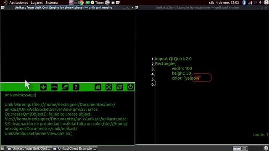269x151 pixels.
Task: Click the SP keyboard layout indicator
Action: click(256, 3)
